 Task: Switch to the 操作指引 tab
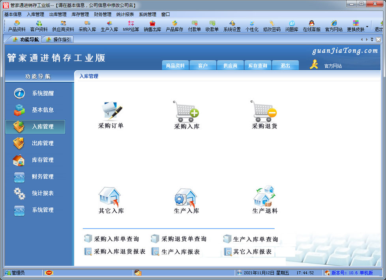[x=59, y=39]
